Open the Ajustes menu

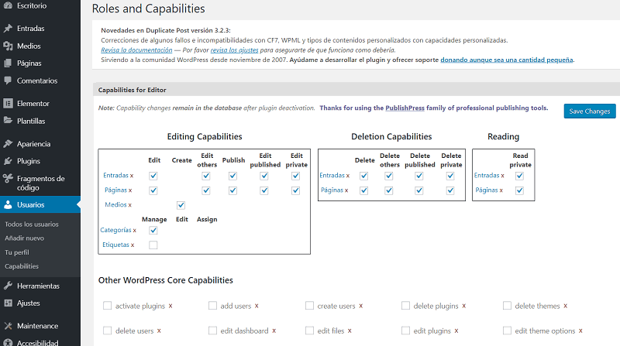(x=28, y=303)
